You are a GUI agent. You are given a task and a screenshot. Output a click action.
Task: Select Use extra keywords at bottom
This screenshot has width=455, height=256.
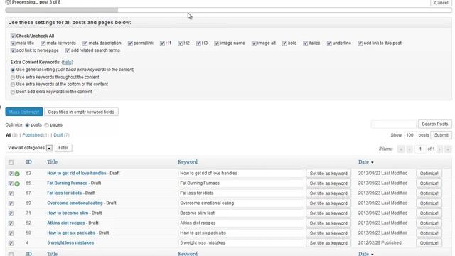13,85
